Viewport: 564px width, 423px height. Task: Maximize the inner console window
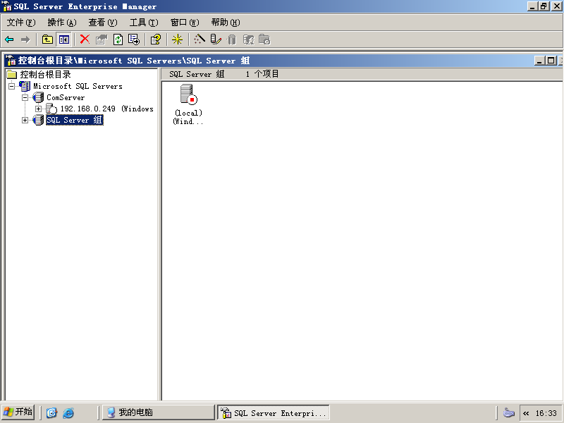(x=551, y=61)
